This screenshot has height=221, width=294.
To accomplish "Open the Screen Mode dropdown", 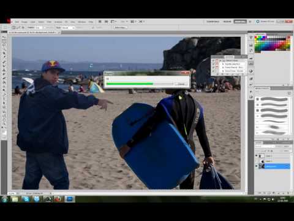I will click(141, 21).
